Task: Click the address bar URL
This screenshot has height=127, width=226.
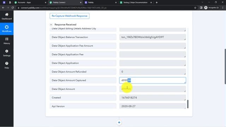Action: point(64,8)
